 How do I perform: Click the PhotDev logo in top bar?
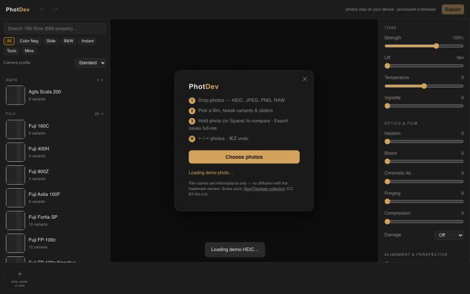coord(18,9)
